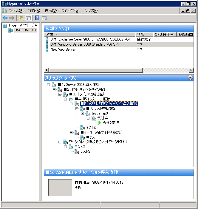Click snapshot icon of ワークグループ環境でのネットワークテスト1
This screenshot has height=209, width=198.
tap(66, 142)
